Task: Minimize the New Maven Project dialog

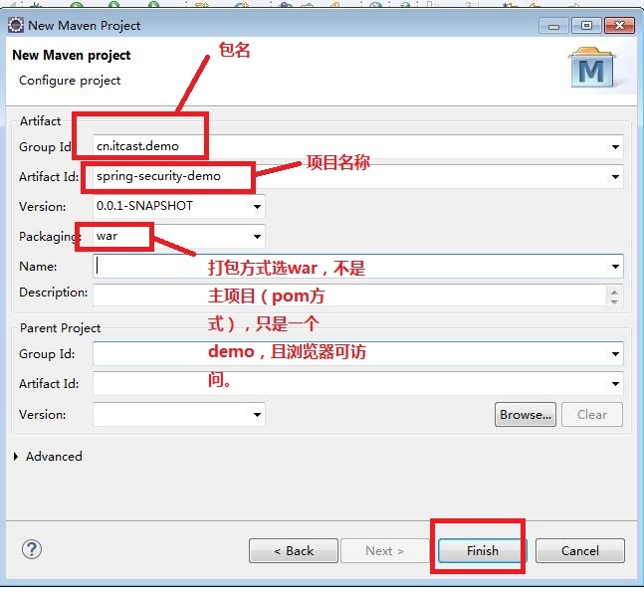Action: 553,26
